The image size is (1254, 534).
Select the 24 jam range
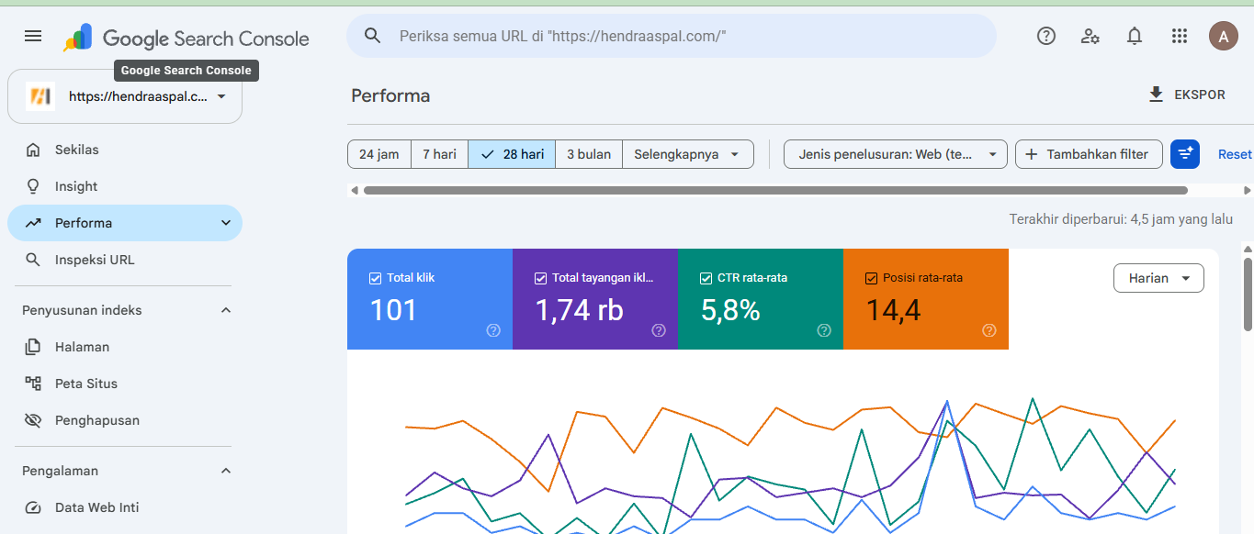[378, 154]
